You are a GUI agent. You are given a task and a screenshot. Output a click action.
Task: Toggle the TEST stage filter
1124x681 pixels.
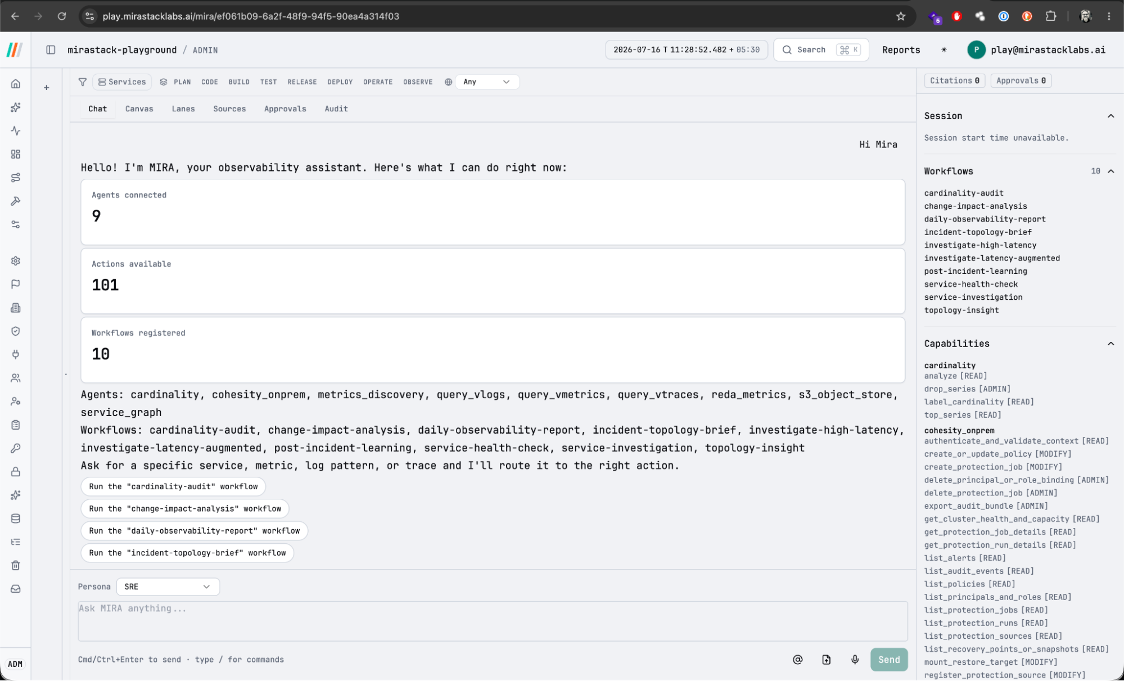[268, 82]
